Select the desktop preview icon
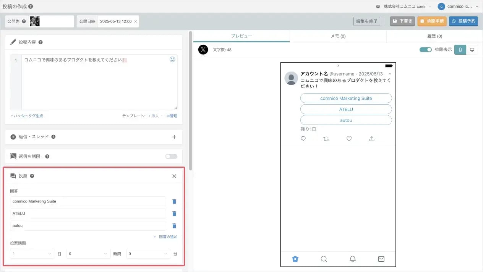The height and width of the screenshot is (272, 483). (472, 50)
